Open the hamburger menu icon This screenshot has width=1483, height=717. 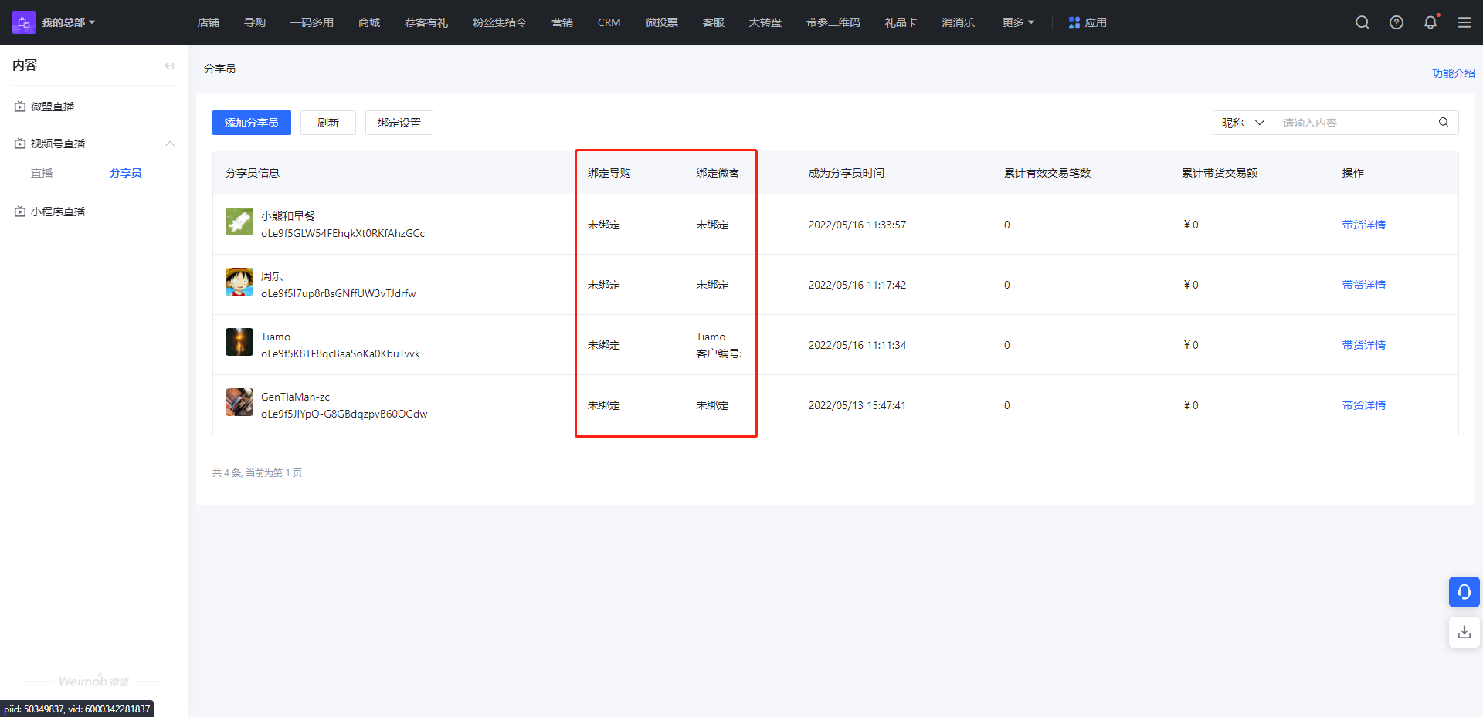[1464, 22]
